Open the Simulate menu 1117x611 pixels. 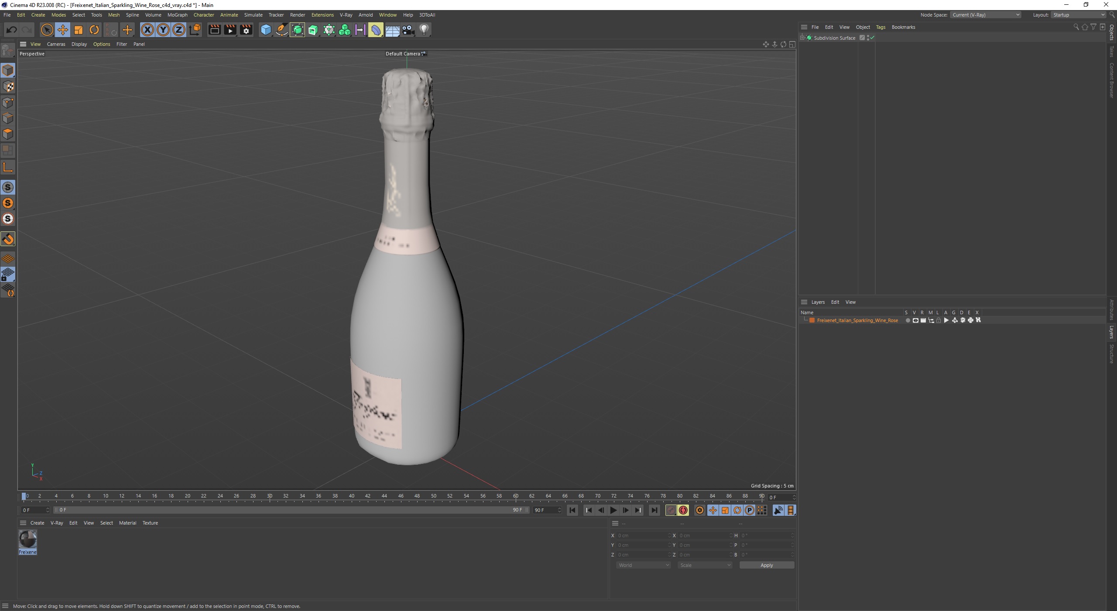coord(253,15)
